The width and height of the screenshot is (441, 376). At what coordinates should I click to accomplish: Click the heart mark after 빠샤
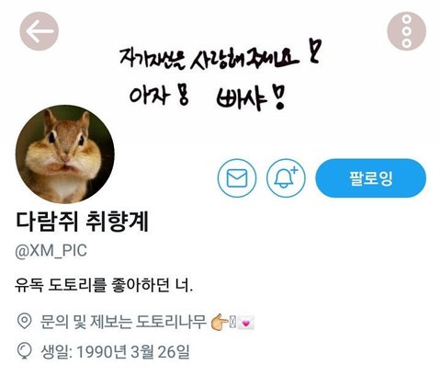[278, 97]
